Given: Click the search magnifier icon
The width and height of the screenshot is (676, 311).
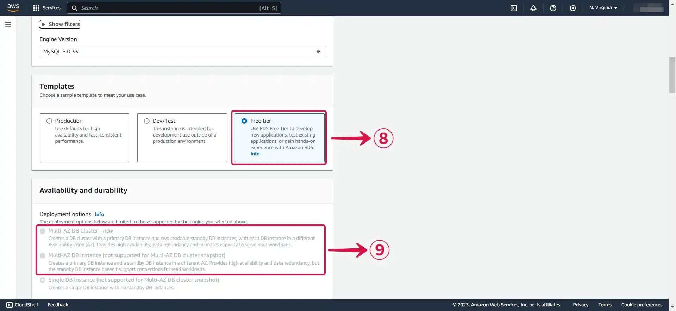Looking at the screenshot, I should click(74, 8).
